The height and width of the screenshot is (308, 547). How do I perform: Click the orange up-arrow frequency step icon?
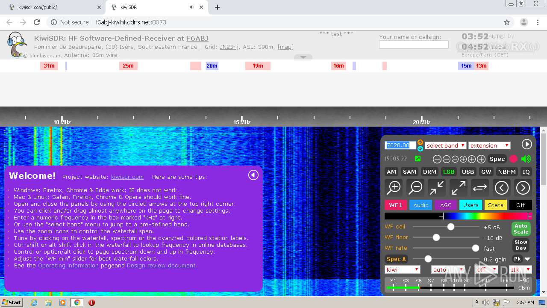click(x=420, y=142)
